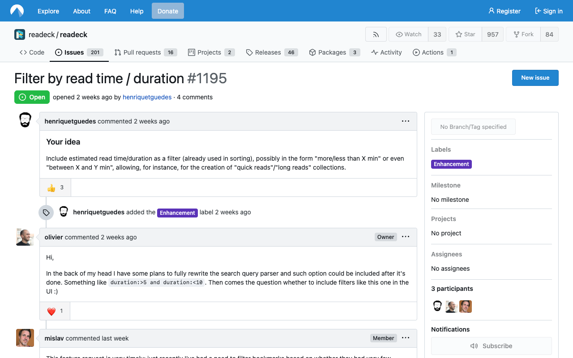Click the green Open status badge

(32, 97)
